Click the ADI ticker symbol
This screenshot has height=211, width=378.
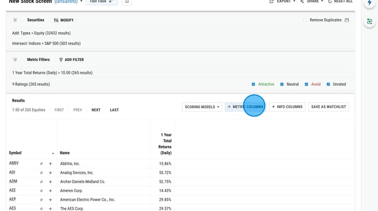pyautogui.click(x=12, y=173)
